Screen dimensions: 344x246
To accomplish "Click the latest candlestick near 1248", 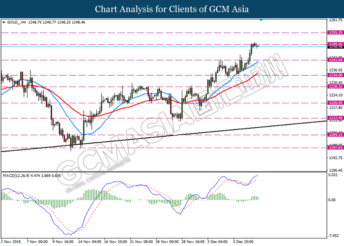I will click(258, 46).
